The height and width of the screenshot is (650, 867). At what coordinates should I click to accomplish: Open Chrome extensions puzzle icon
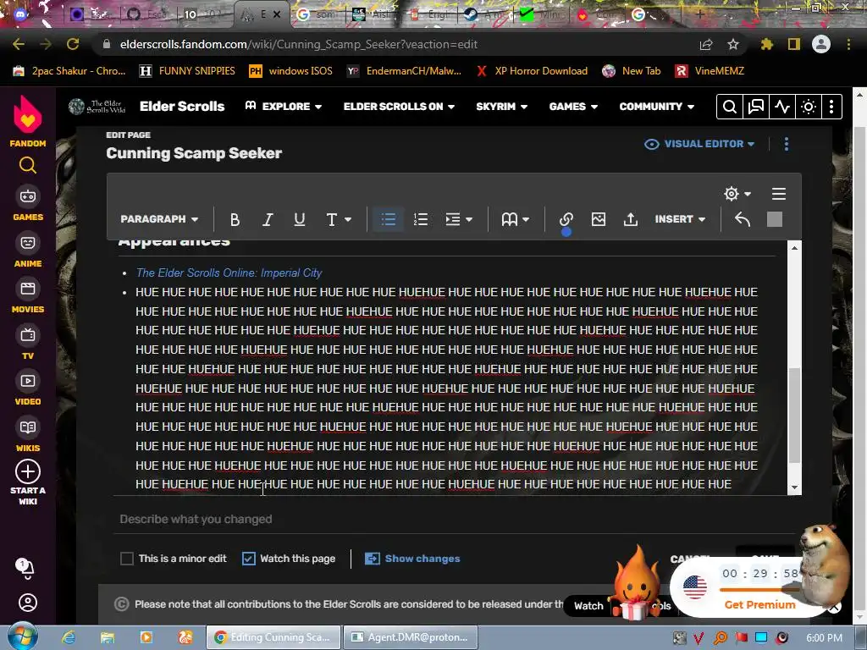click(766, 44)
